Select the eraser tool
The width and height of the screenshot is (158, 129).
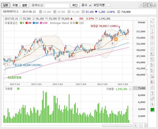point(152,98)
